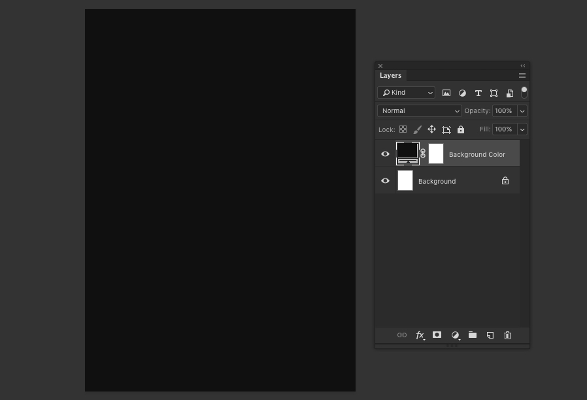The image size is (587, 400).
Task: Click the dark document canvas
Action: 220,200
